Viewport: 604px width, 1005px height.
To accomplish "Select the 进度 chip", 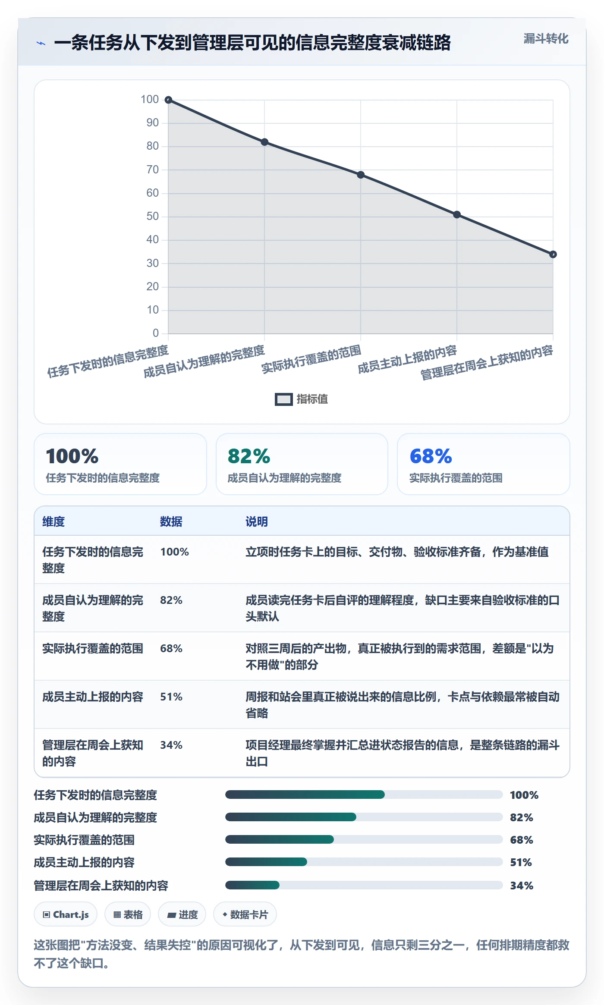I will [x=182, y=914].
